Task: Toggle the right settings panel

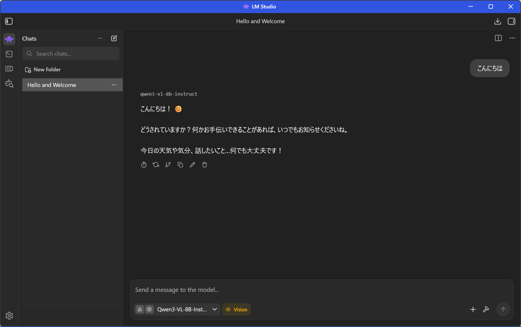Action: (511, 21)
